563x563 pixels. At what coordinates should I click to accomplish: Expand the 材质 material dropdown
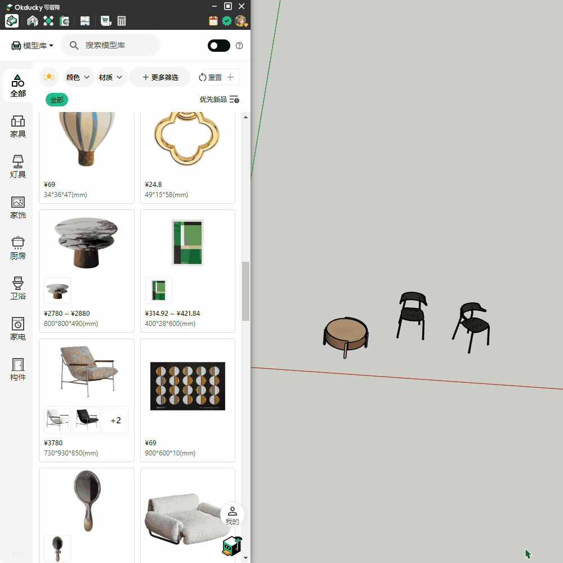tap(111, 77)
